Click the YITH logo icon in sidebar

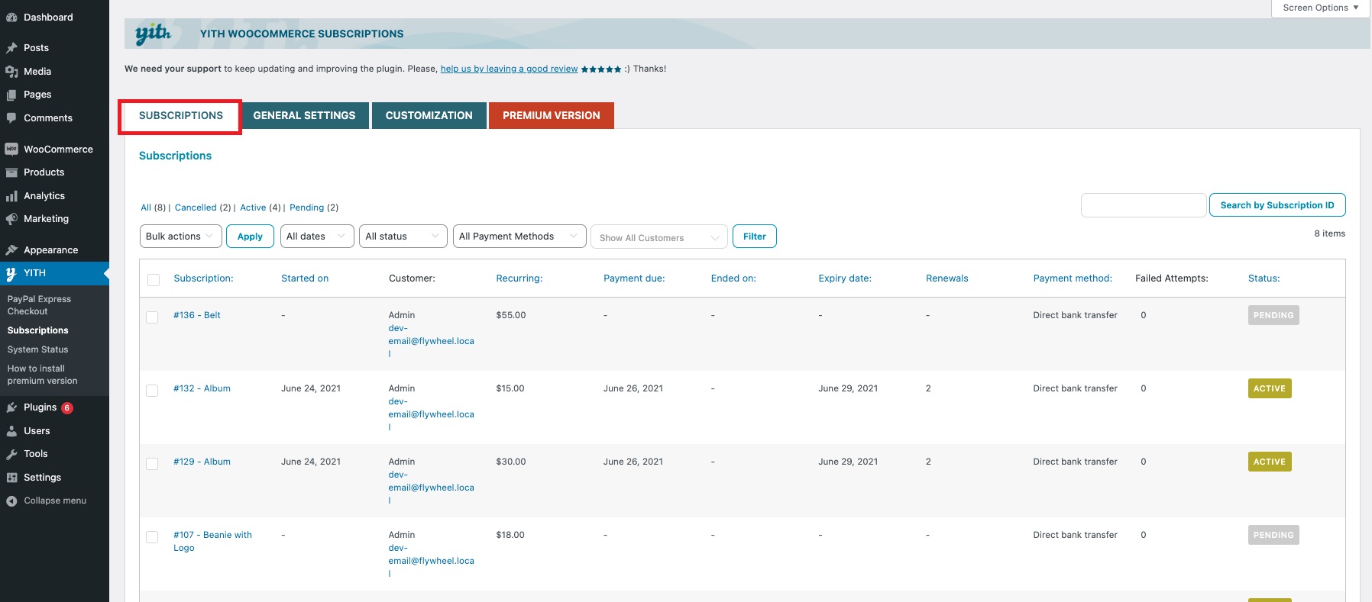[x=11, y=273]
